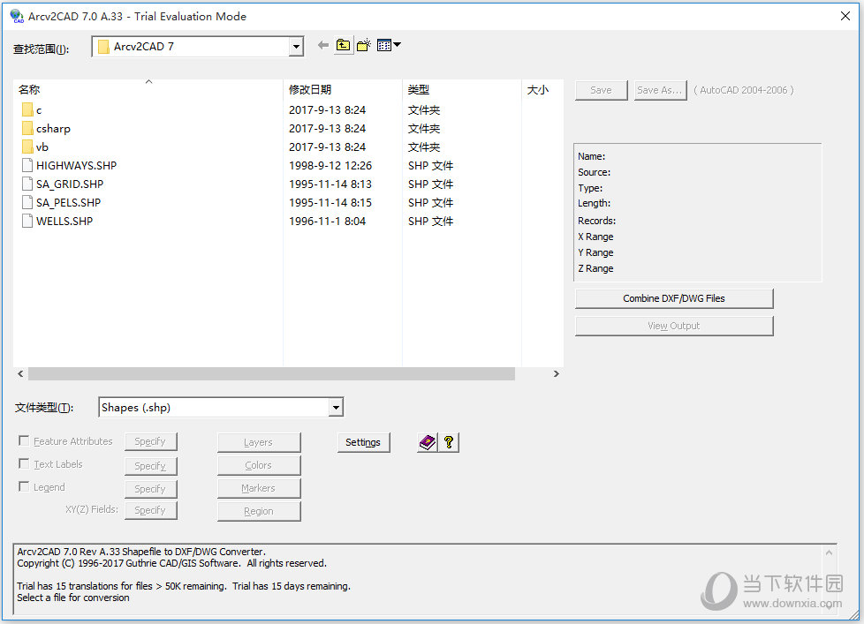Click the SA_PELS.SHP file icon
864x624 pixels.
coord(27,202)
